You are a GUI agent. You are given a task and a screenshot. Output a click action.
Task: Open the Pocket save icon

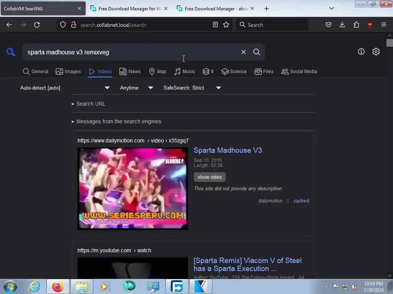coord(329,24)
